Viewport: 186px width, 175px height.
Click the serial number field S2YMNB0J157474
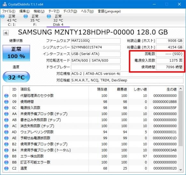[x=96, y=47]
